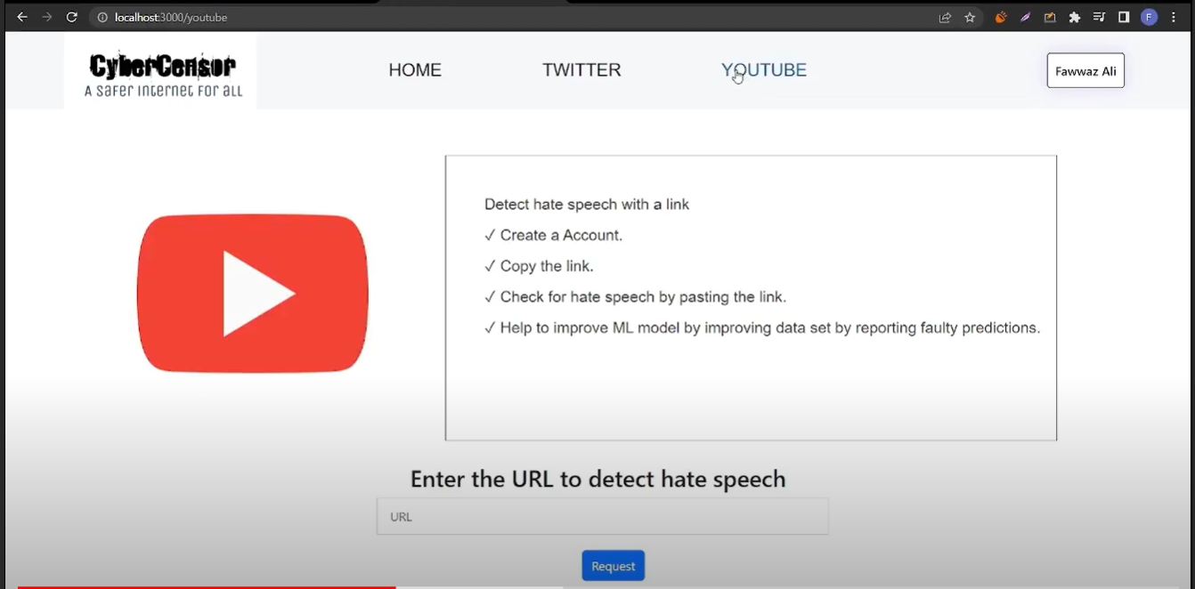Click 'Enter the URL to detect hate speech' heading
Screen dimensions: 1195x589
coord(597,479)
